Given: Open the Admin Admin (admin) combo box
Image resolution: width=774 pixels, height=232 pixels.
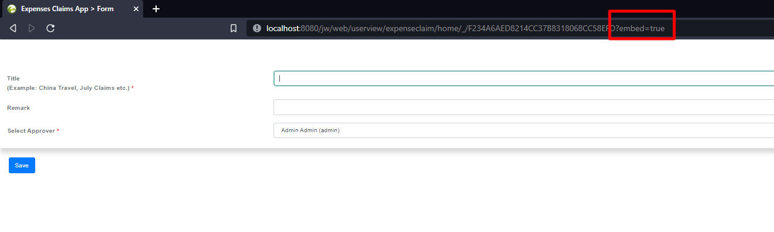Looking at the screenshot, I should [523, 130].
